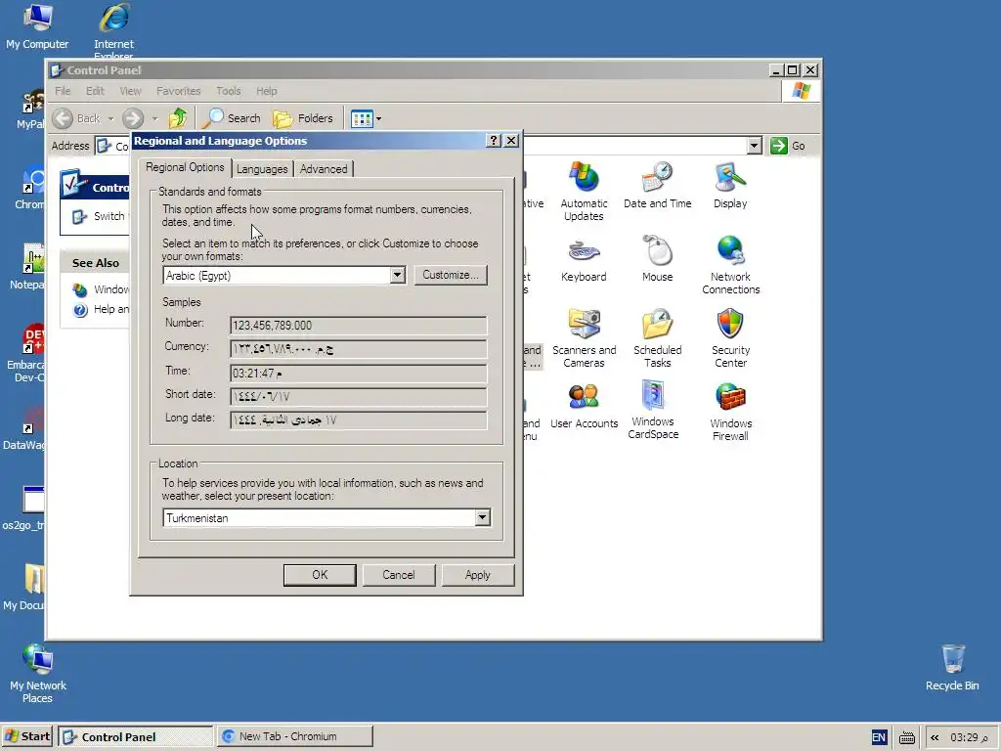Open Scanners and Cameras icon
This screenshot has width=1001, height=751.
pyautogui.click(x=584, y=337)
